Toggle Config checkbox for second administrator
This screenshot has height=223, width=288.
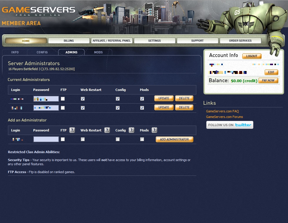(x=118, y=108)
